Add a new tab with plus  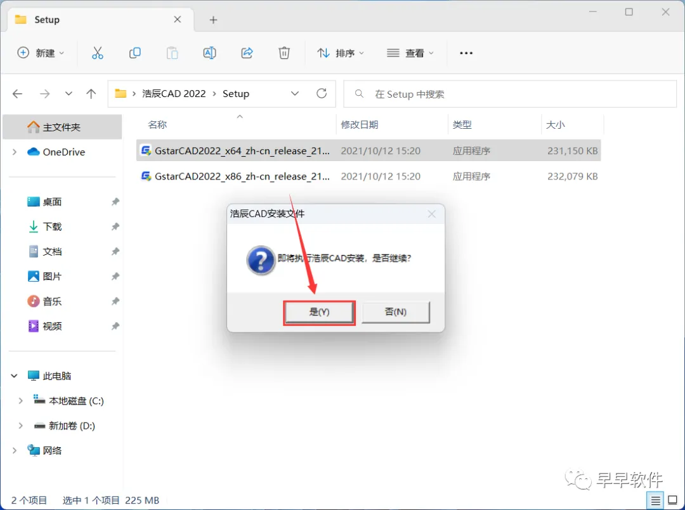(213, 20)
